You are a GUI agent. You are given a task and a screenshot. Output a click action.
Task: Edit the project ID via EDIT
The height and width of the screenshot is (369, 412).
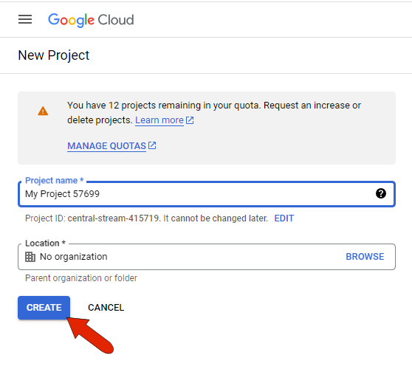click(x=284, y=218)
